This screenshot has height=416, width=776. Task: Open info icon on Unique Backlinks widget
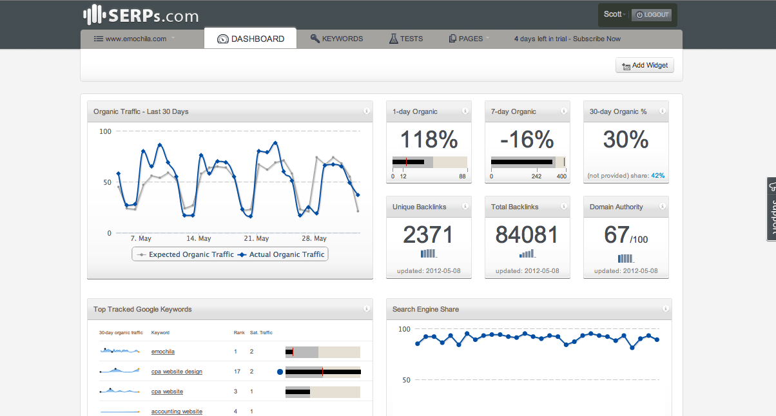coord(465,207)
